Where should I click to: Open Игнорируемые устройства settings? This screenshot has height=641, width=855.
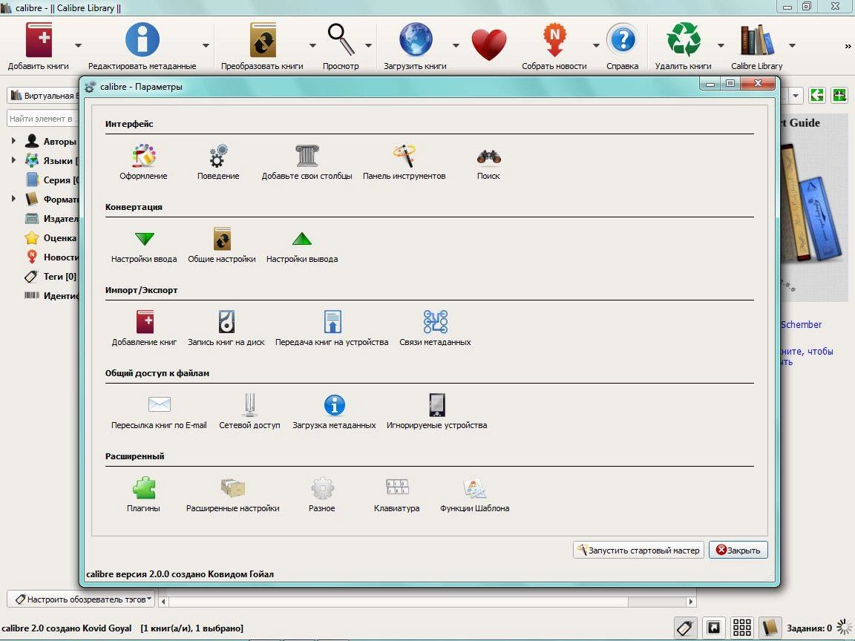436,412
